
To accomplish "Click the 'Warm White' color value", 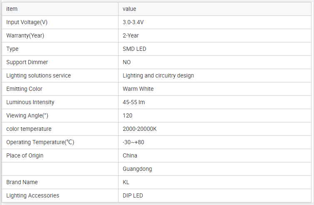I will (x=138, y=89).
